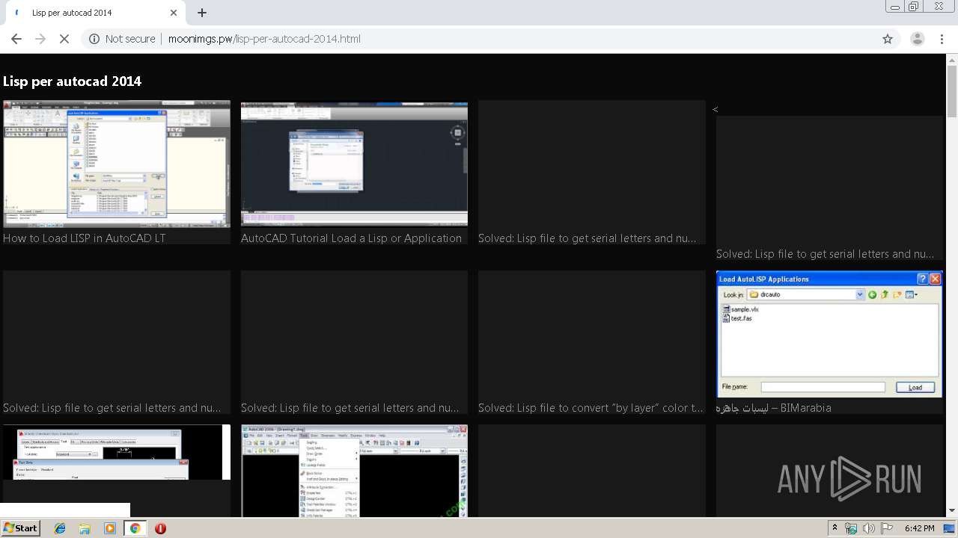This screenshot has height=538, width=958.
Task: Open the Windows Start menu
Action: click(x=20, y=528)
